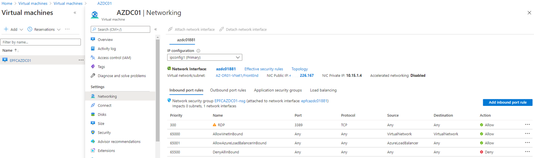Click the Extensions icon in sidebar
The width and height of the screenshot is (534, 158).
[93, 150]
